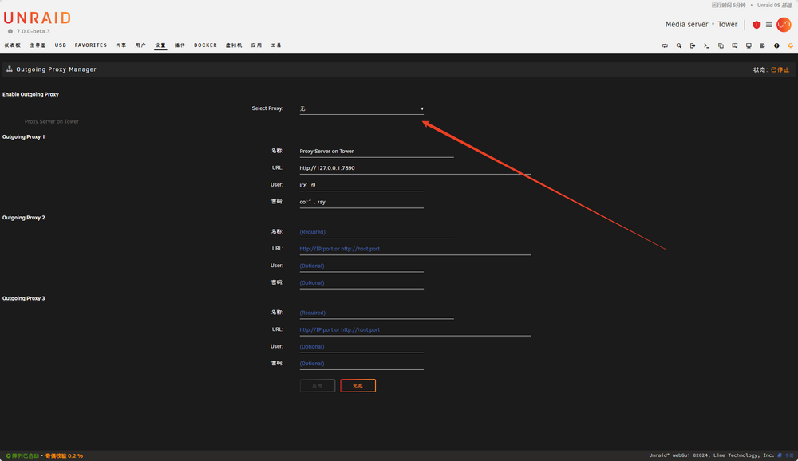The width and height of the screenshot is (798, 461).
Task: Open the system log icon
Action: point(762,45)
